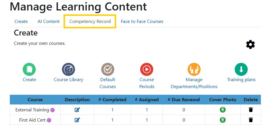Click purple list icon beside External Training
The height and width of the screenshot is (130, 271).
53,110
